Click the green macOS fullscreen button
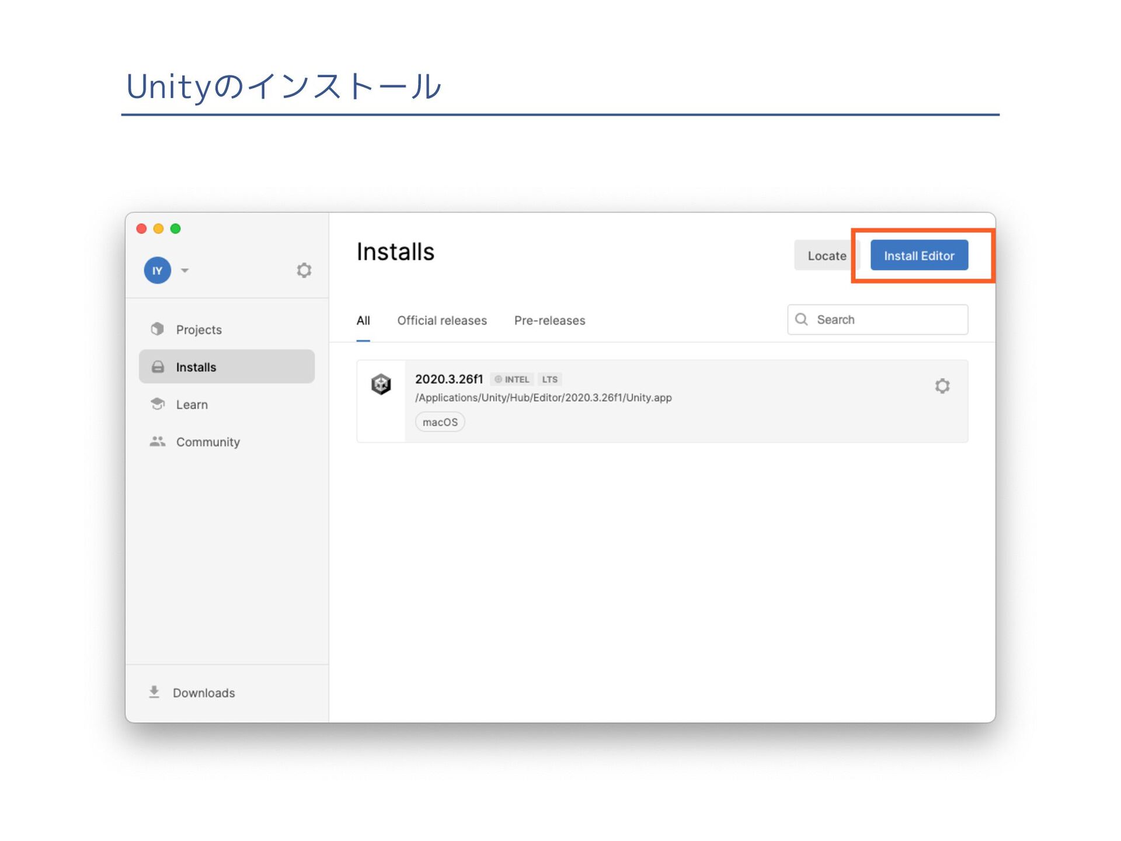The width and height of the screenshot is (1121, 841). [175, 228]
